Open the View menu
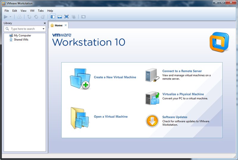 24,11
